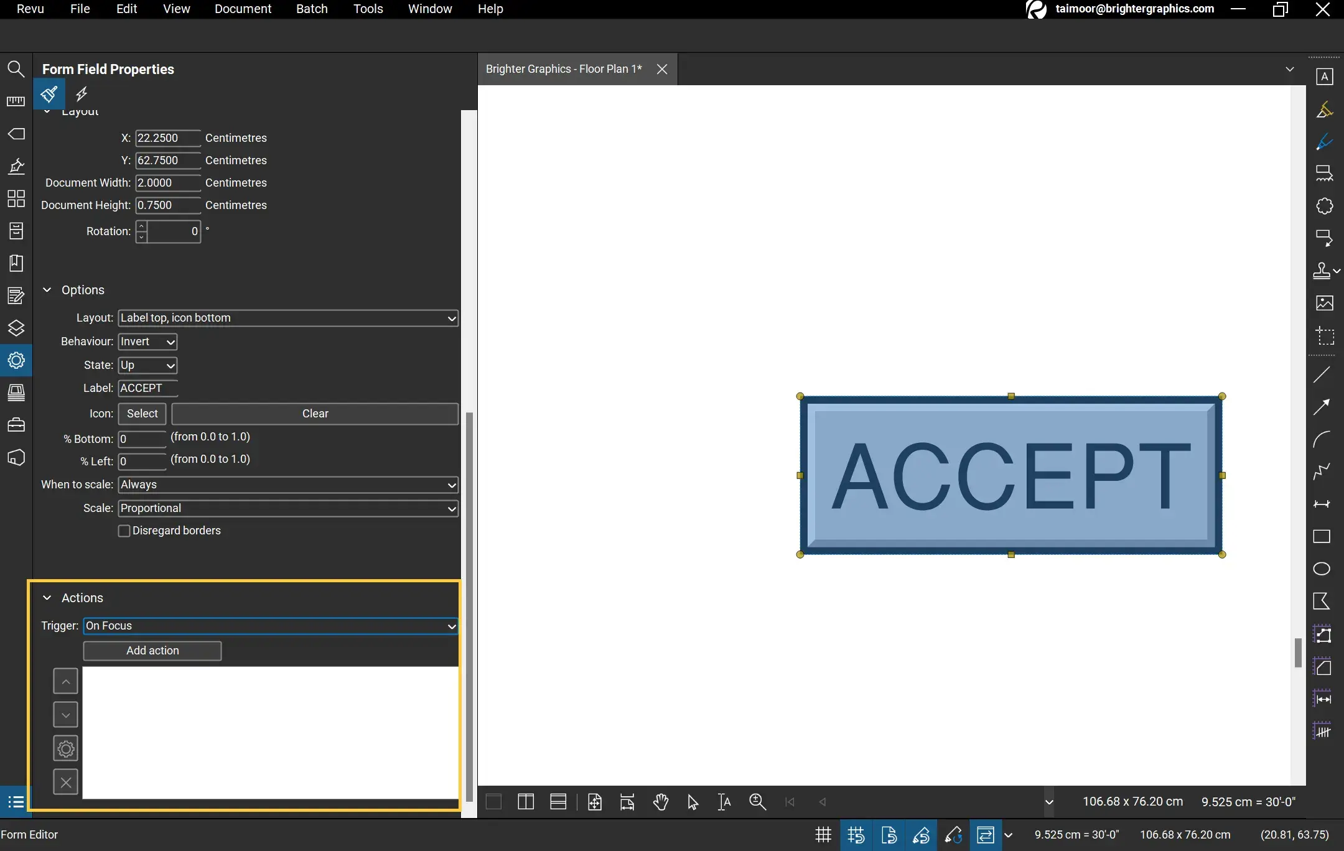Screen dimensions: 1344x851
Task: Select the Image insert tool
Action: point(1324,303)
